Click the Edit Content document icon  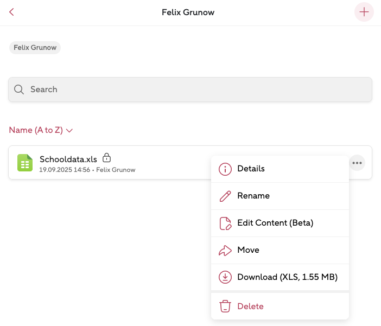click(225, 223)
